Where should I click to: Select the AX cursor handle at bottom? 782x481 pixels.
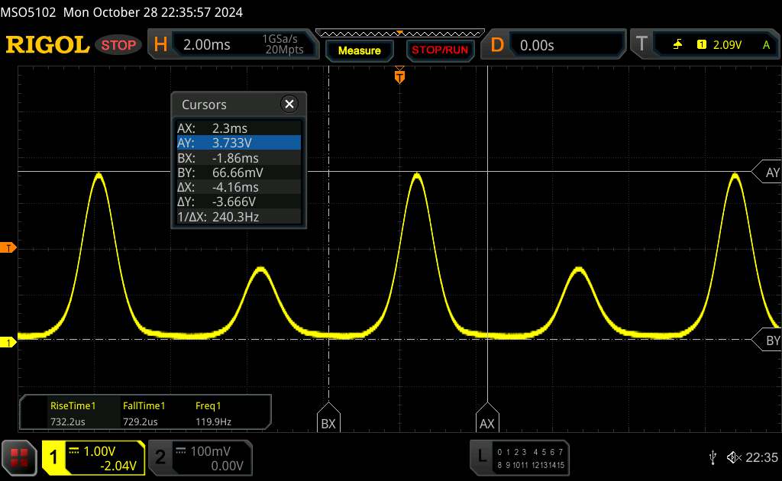click(486, 421)
